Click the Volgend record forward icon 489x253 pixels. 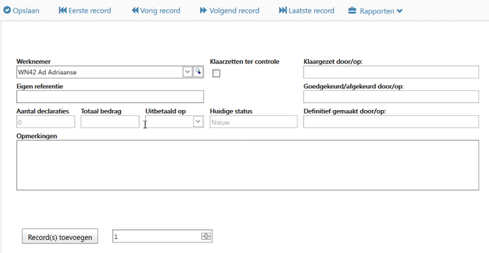click(203, 10)
